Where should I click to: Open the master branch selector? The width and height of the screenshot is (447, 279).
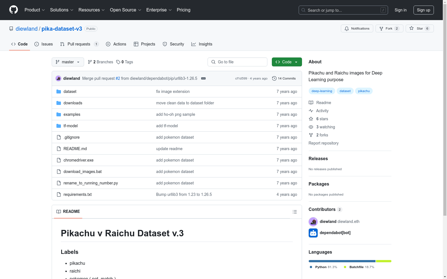[x=68, y=62]
